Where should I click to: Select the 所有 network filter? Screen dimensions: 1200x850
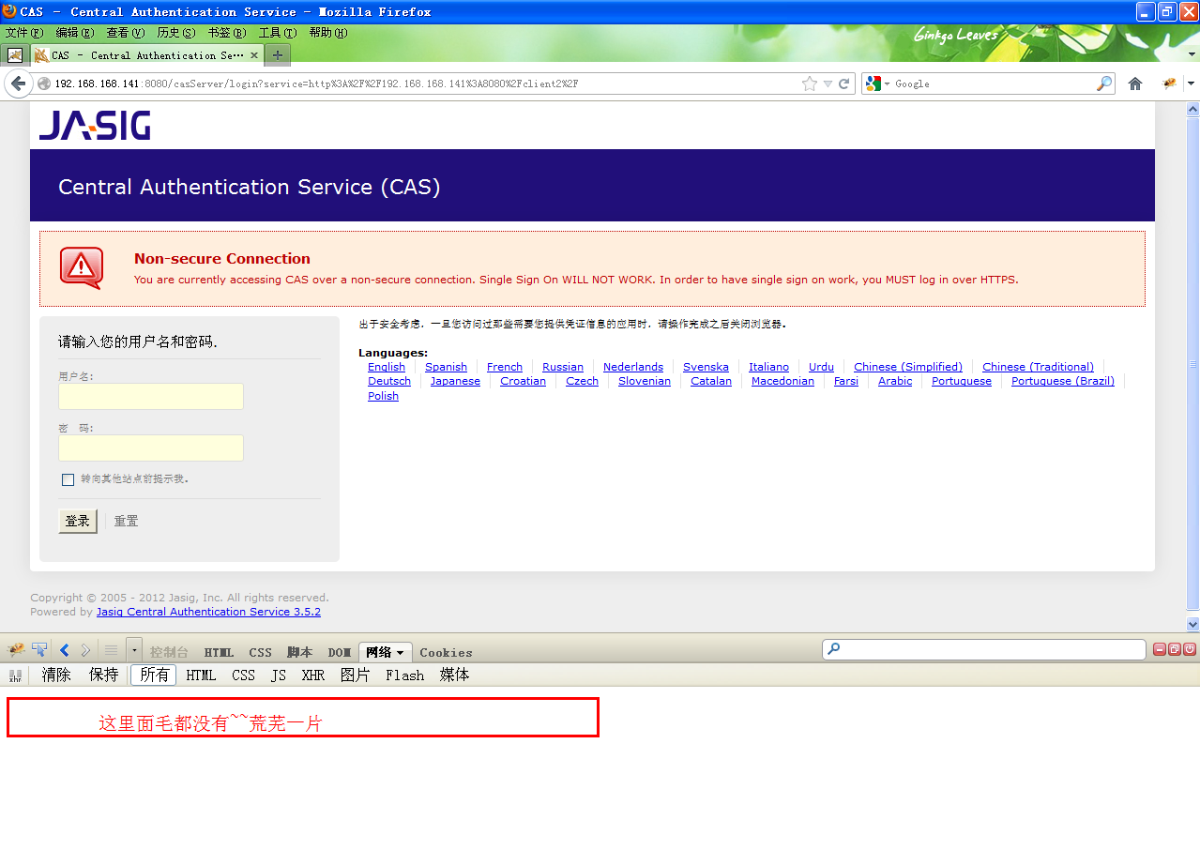[x=154, y=675]
